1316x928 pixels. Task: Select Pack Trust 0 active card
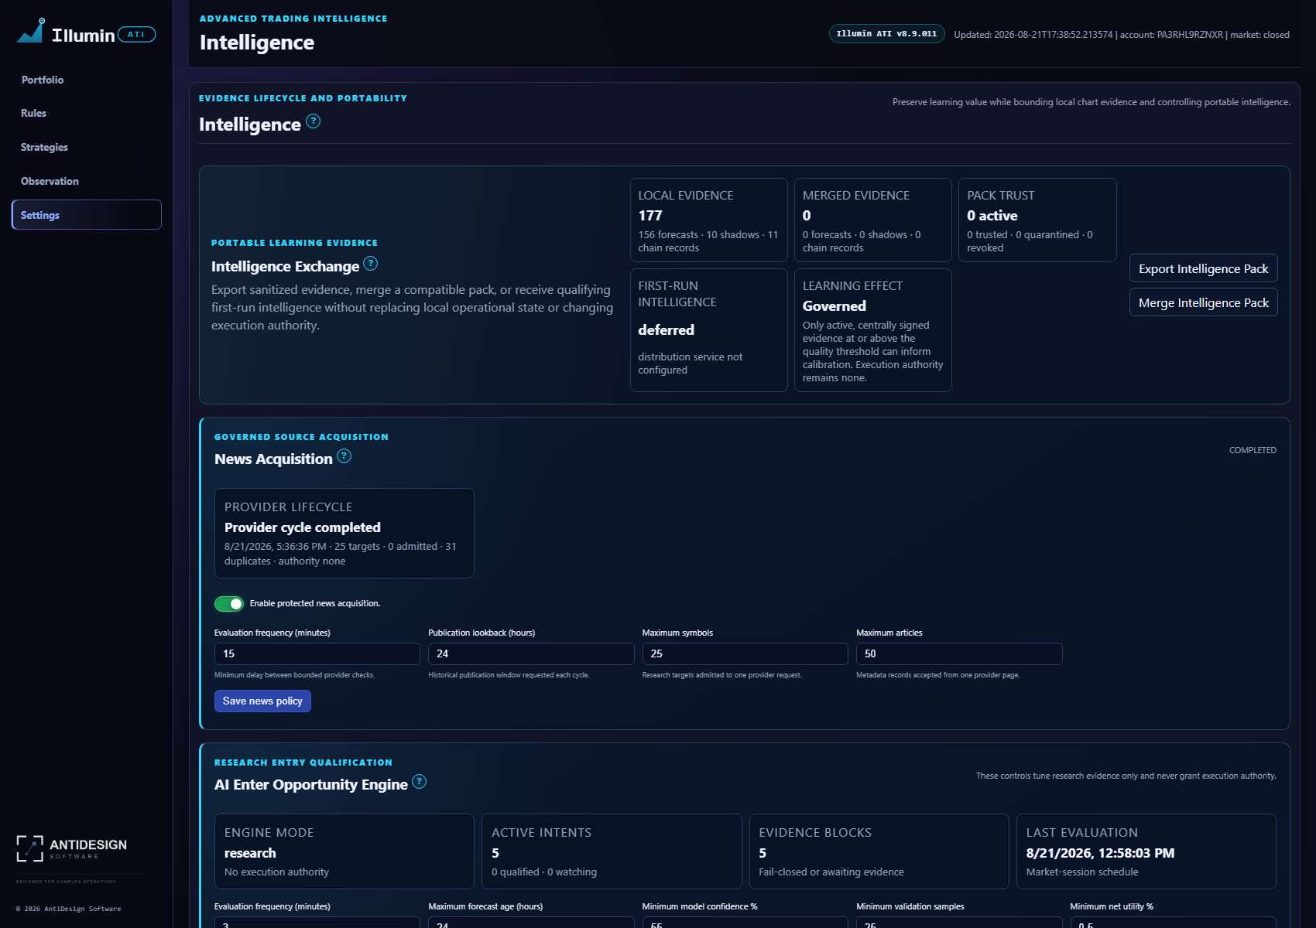[x=1037, y=220]
